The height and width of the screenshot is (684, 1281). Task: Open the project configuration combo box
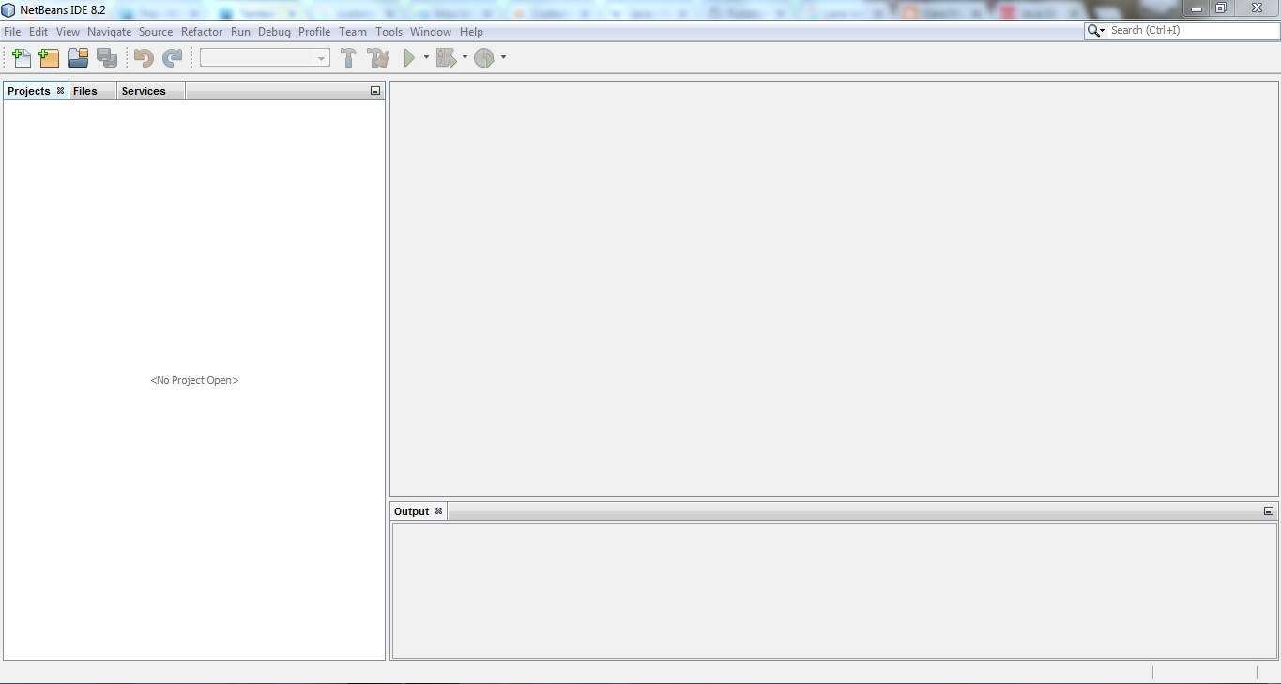265,58
